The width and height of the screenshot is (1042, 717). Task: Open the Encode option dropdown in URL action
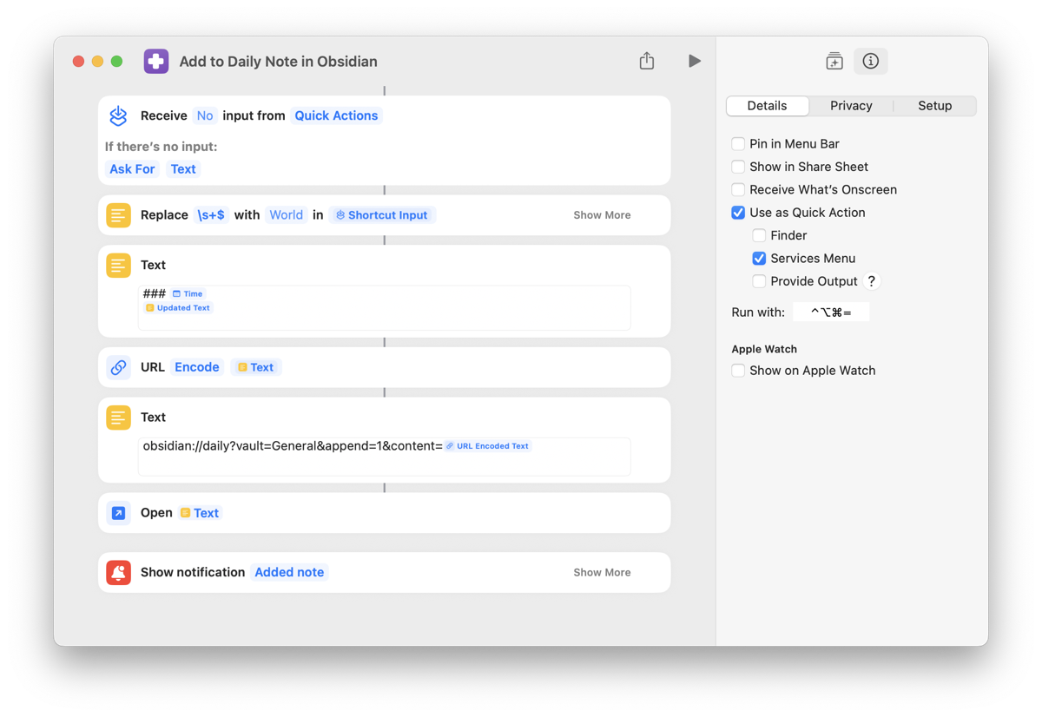point(197,367)
